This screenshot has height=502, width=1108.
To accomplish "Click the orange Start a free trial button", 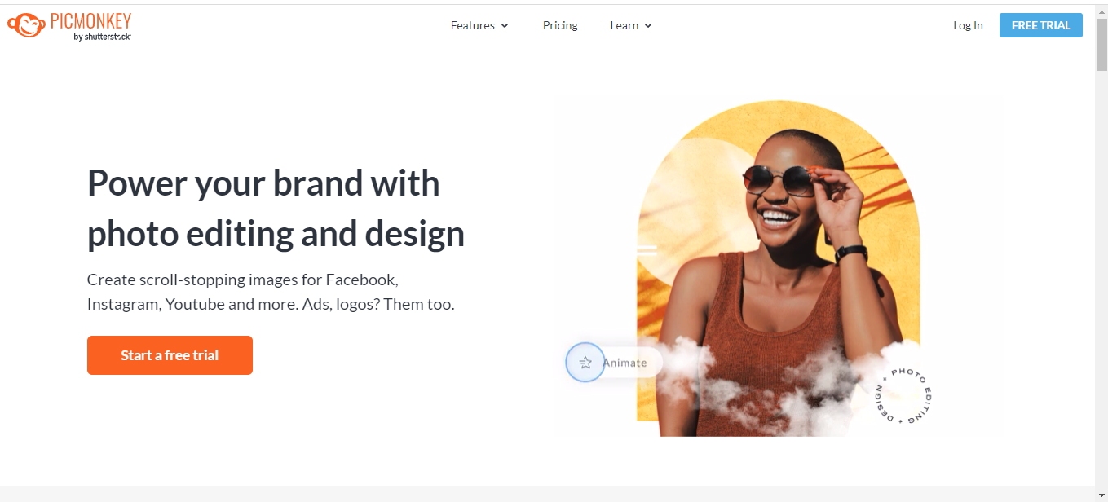I will tap(170, 355).
